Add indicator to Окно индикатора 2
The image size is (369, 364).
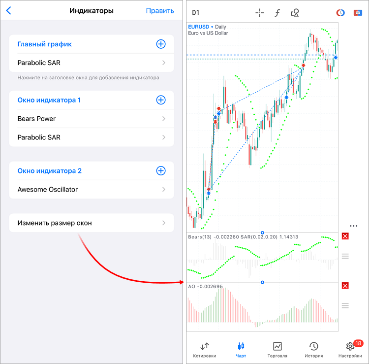(161, 170)
